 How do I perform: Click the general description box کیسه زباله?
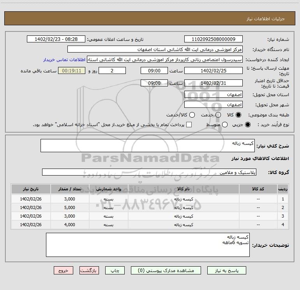click(148, 146)
